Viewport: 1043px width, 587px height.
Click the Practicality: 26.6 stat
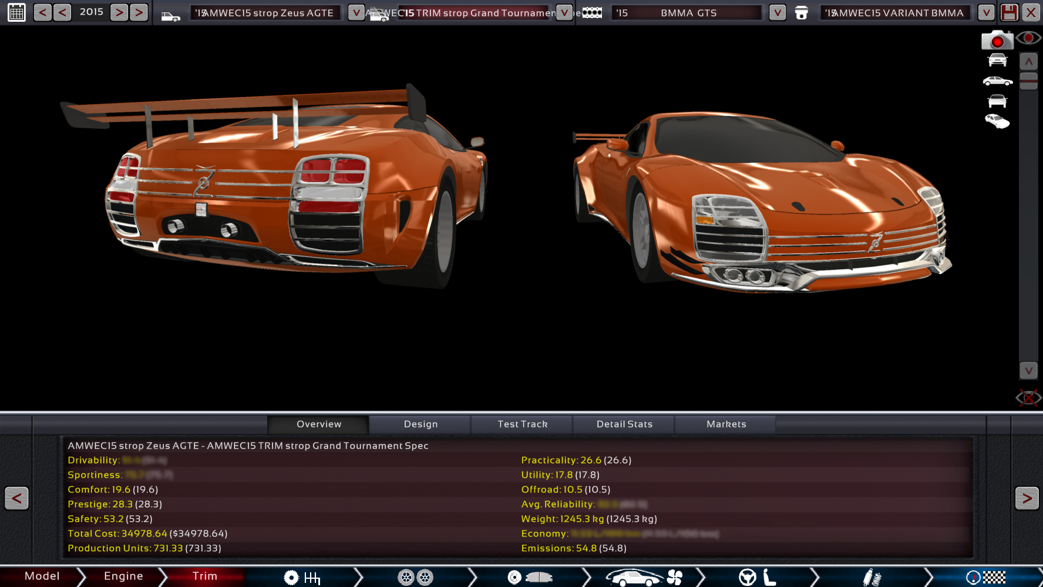click(576, 460)
